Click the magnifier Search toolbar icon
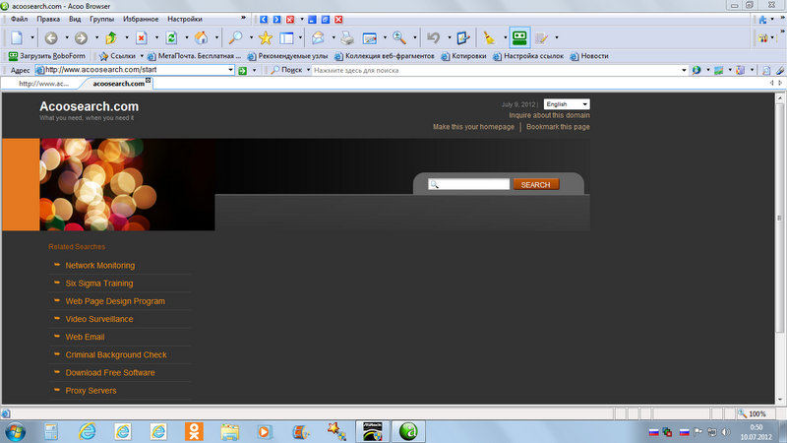787x443 pixels. (x=235, y=37)
